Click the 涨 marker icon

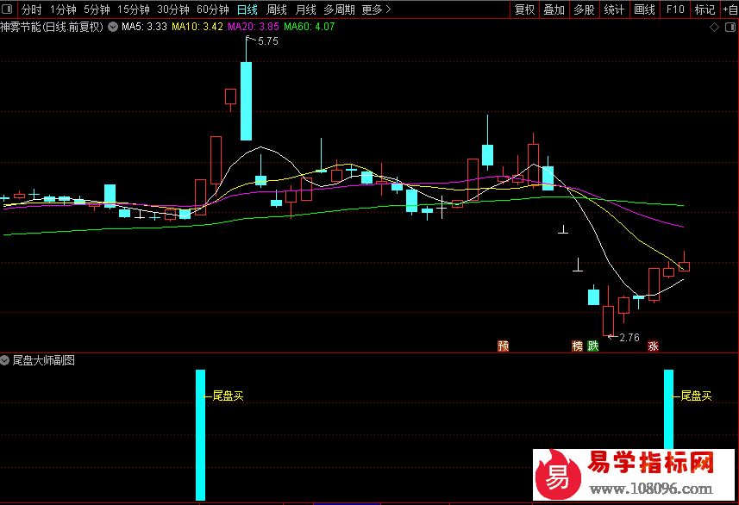[653, 346]
